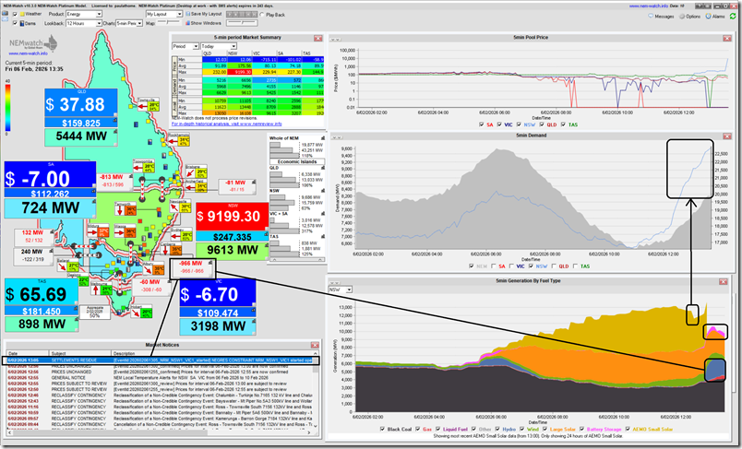Viewport: 742px width, 449px height.
Task: Adjust the Map zoom slider
Action: click(169, 23)
